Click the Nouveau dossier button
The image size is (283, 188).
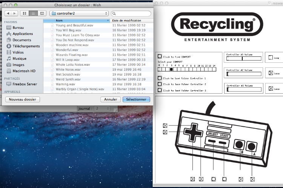click(x=23, y=99)
